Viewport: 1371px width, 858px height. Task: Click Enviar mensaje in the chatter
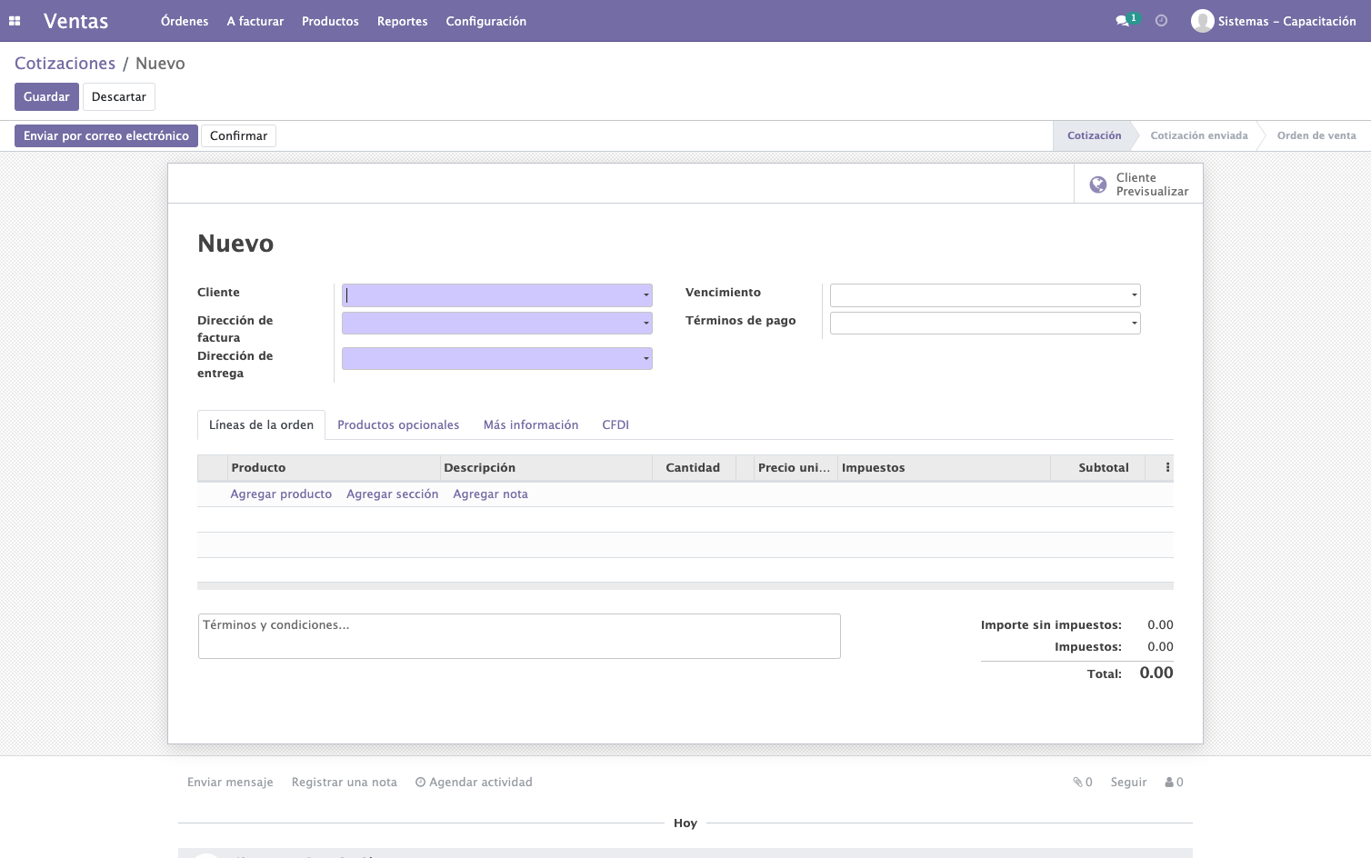pyautogui.click(x=230, y=782)
